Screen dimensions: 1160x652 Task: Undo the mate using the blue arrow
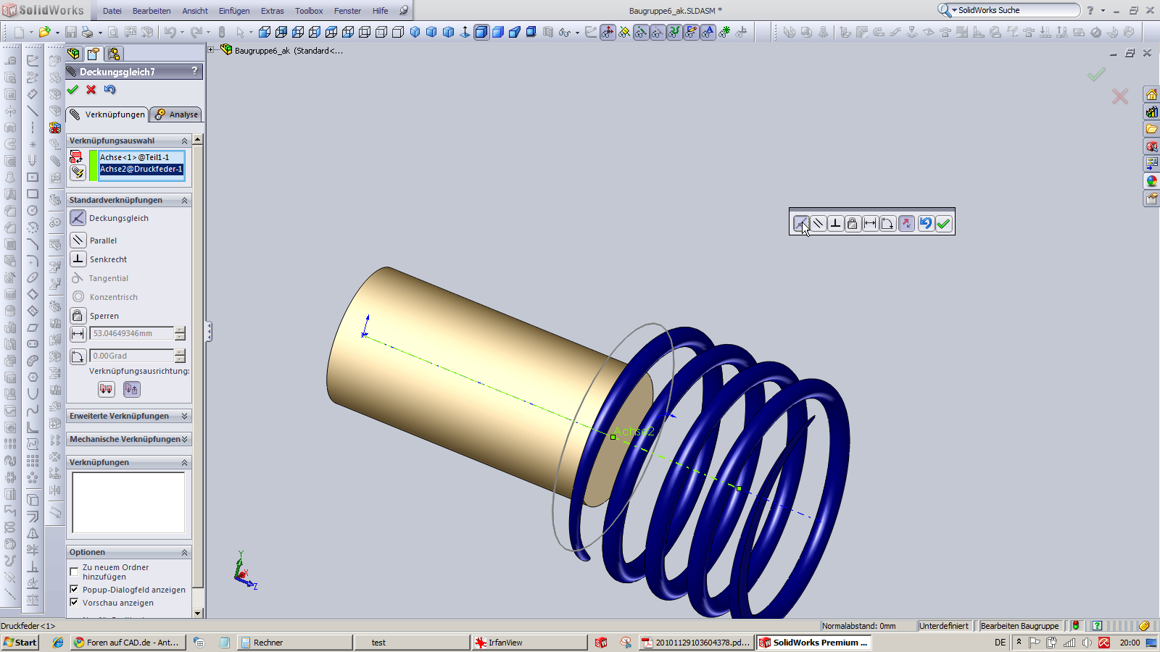(x=109, y=90)
